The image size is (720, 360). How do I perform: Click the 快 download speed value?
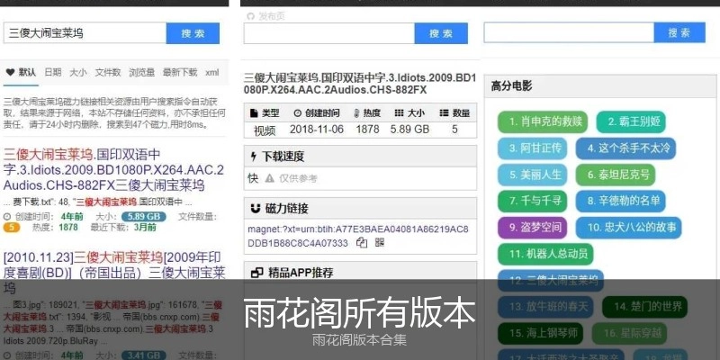253,178
